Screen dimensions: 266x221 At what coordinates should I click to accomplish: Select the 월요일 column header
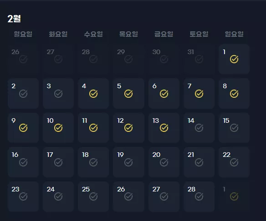coord(23,34)
